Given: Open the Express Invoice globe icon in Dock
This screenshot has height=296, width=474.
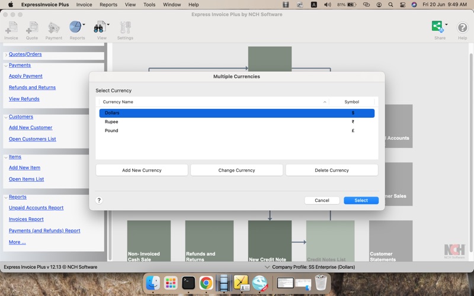Looking at the screenshot, I should (260, 283).
